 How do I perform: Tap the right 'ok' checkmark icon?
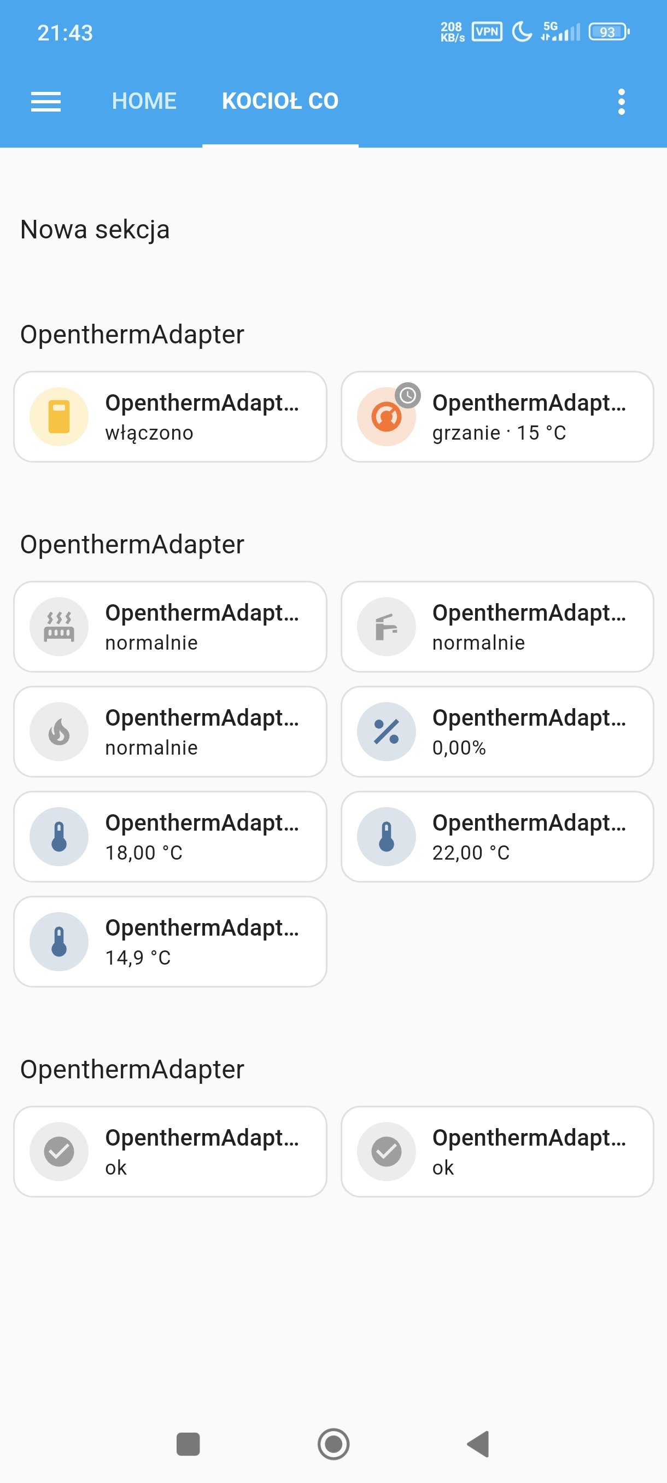(386, 1152)
